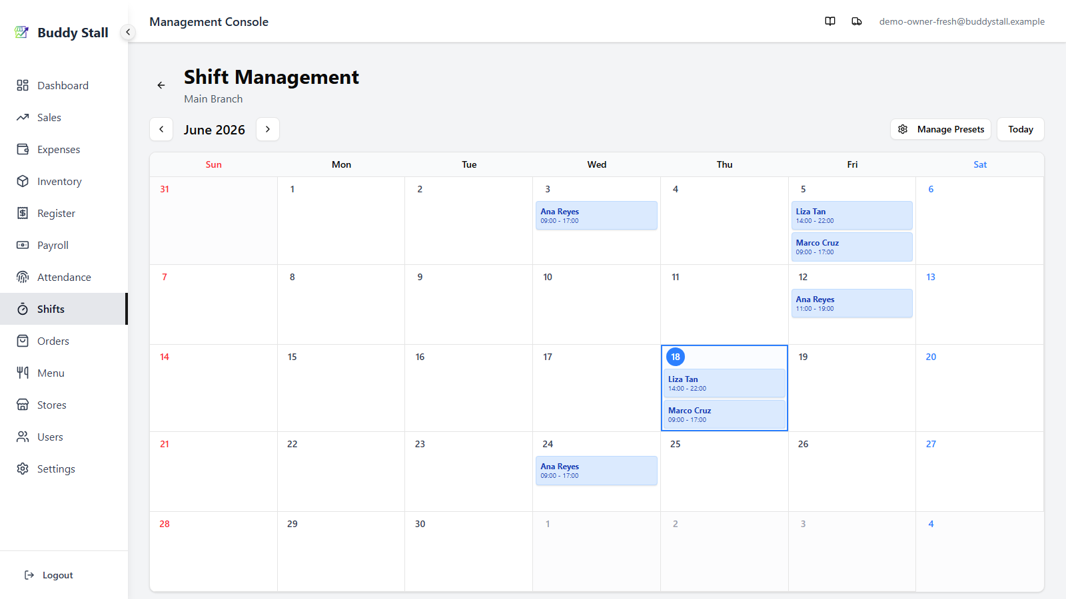Click the Wed column header

click(597, 164)
